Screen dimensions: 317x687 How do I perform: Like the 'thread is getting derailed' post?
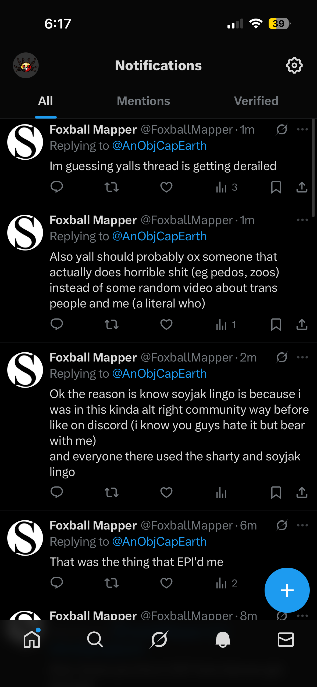pos(166,187)
